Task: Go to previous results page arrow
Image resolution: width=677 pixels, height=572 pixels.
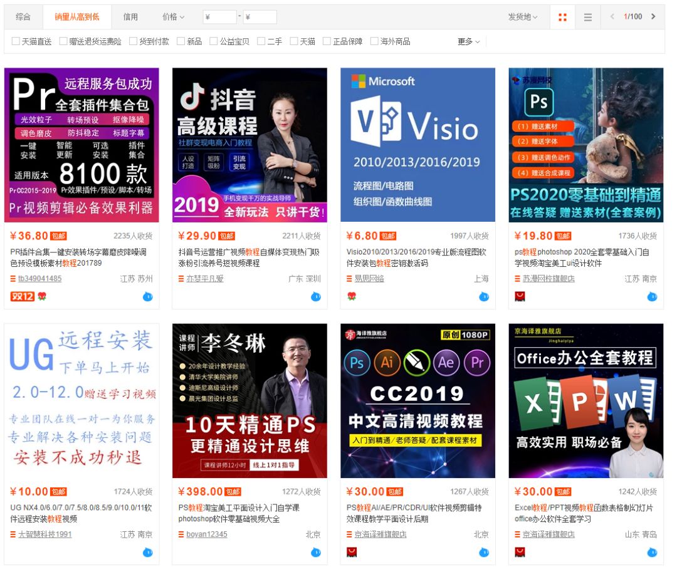Action: [612, 17]
